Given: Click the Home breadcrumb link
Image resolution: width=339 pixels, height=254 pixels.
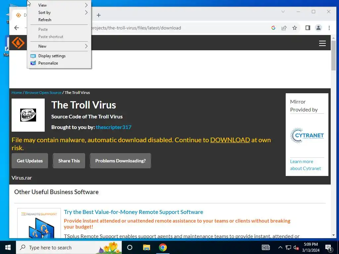Looking at the screenshot, I should 17,93.
